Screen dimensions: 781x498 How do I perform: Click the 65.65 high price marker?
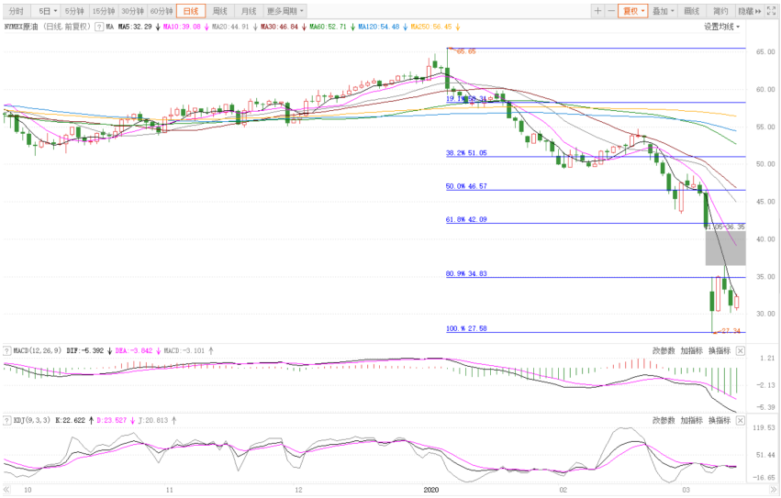coord(465,51)
